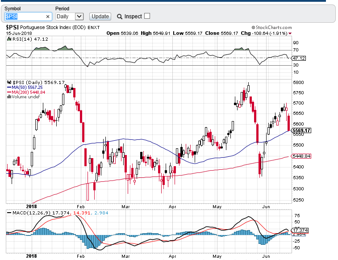Click the candlestick icon beside $PSI (Daily)
This screenshot has height=260, width=338.
(9, 82)
